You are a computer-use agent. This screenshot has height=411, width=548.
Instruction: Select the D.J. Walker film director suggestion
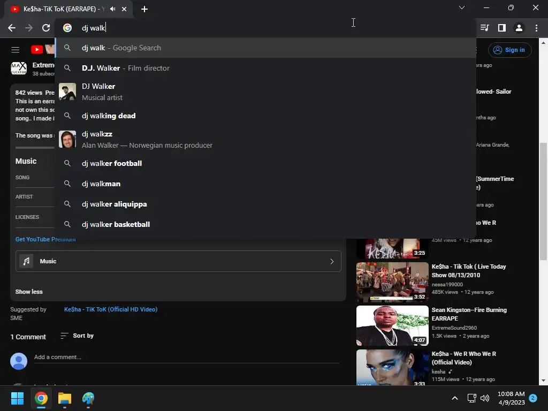tap(265, 68)
